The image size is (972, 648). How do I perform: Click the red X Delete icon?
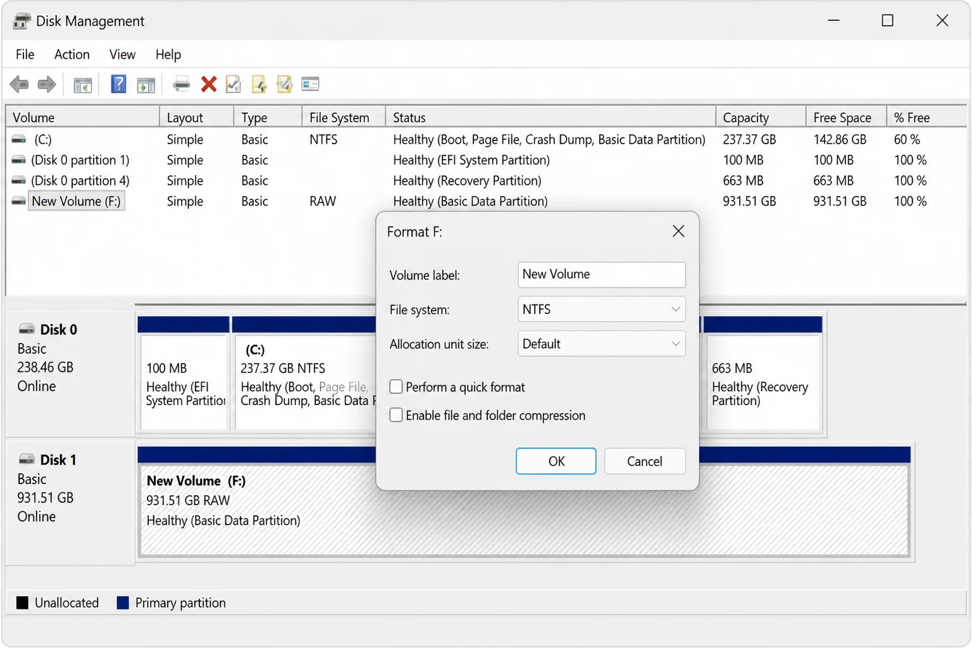(209, 84)
